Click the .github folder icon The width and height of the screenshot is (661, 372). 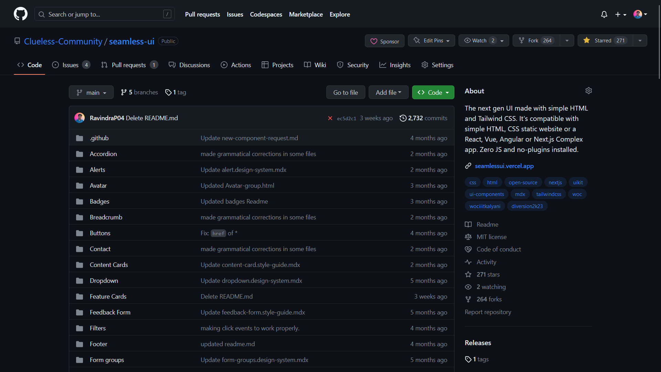(x=80, y=138)
